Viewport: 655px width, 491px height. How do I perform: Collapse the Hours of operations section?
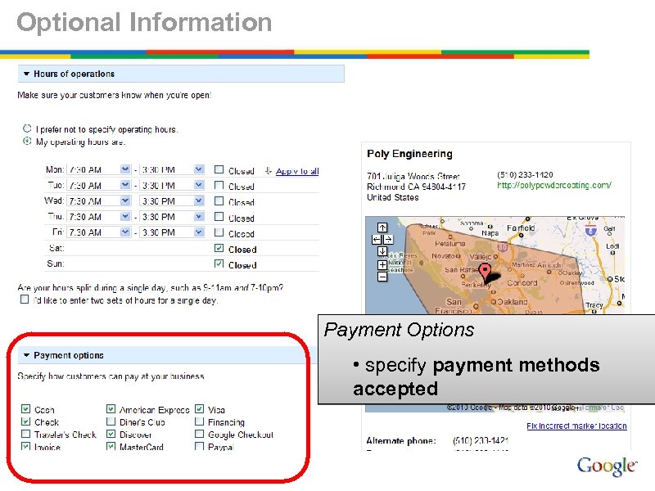(x=26, y=74)
